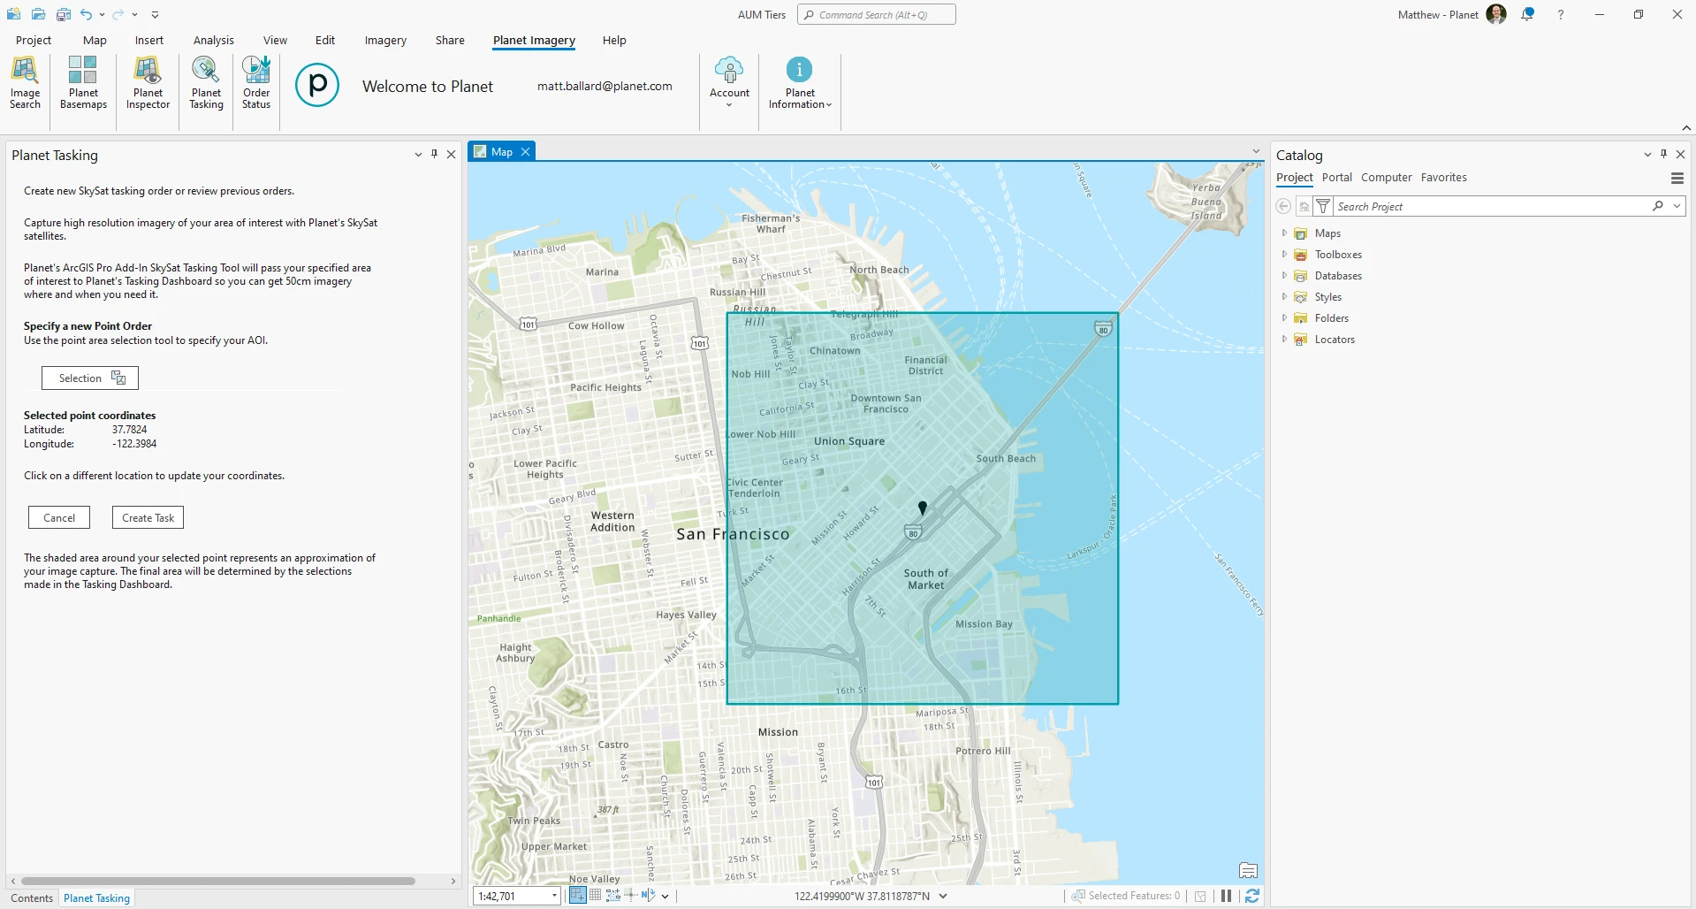Screen dimensions: 1696x909
Task: Create a new project from quick access
Action: coord(13,14)
